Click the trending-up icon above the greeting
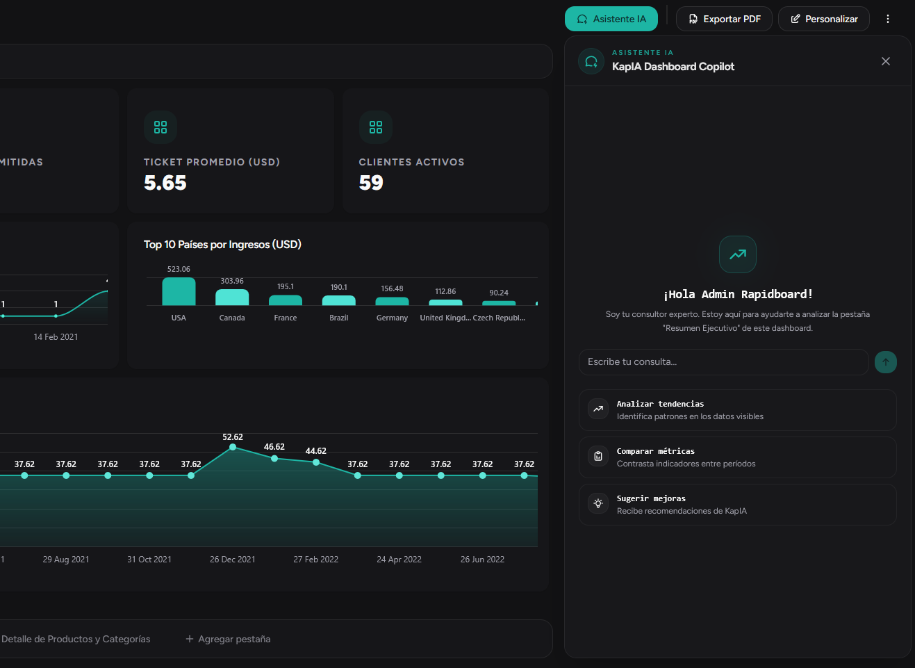The height and width of the screenshot is (668, 915). [738, 254]
